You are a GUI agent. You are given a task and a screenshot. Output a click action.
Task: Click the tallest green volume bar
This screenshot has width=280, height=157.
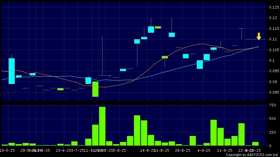[102, 126]
